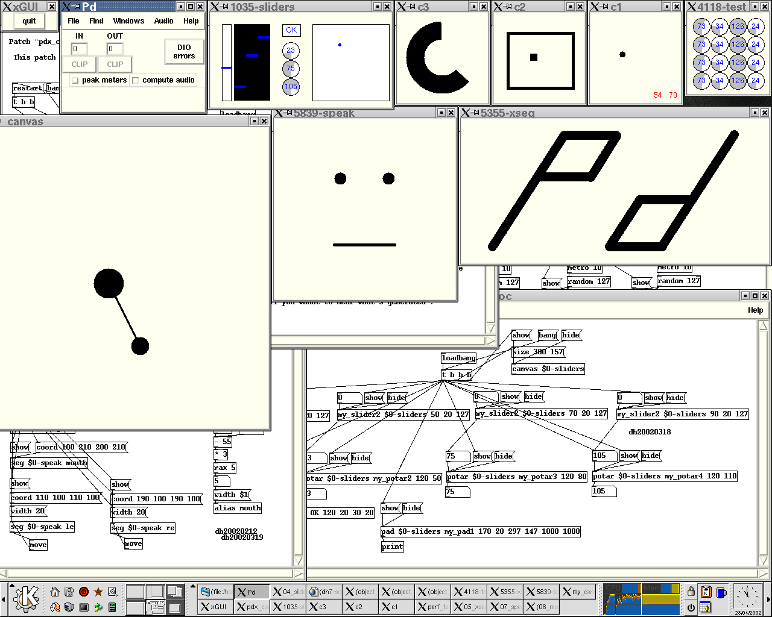Switch to first virtual desktop in pager
This screenshot has width=772, height=617.
coord(135,591)
